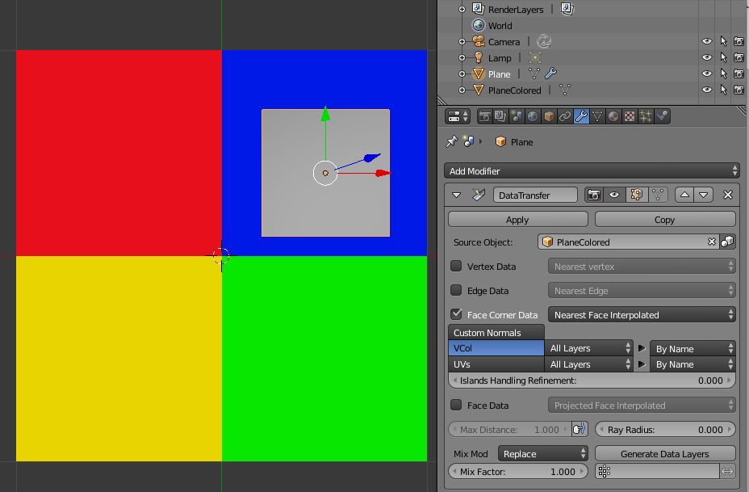
Task: Edit the DataTransfer modifier name field
Action: click(535, 195)
